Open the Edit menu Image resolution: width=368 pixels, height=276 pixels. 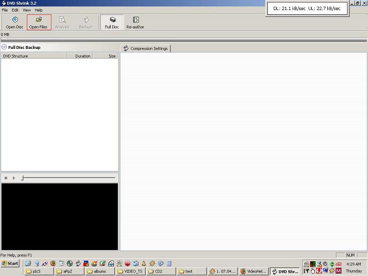(15, 10)
